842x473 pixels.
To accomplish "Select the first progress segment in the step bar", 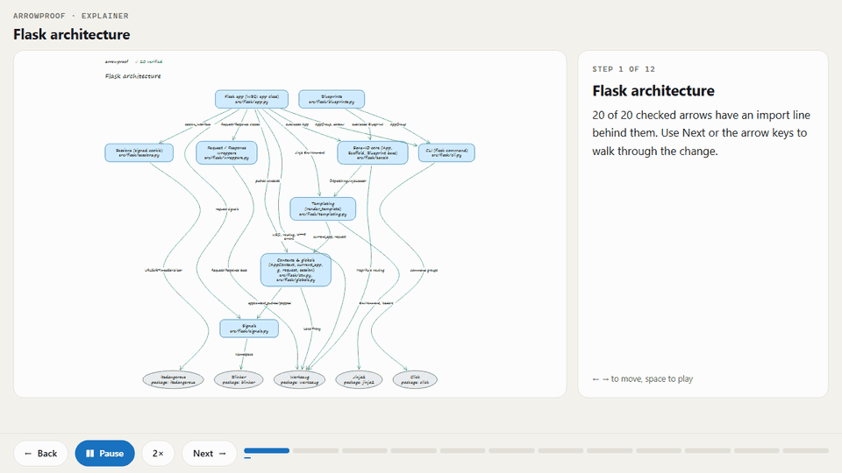I will [267, 450].
